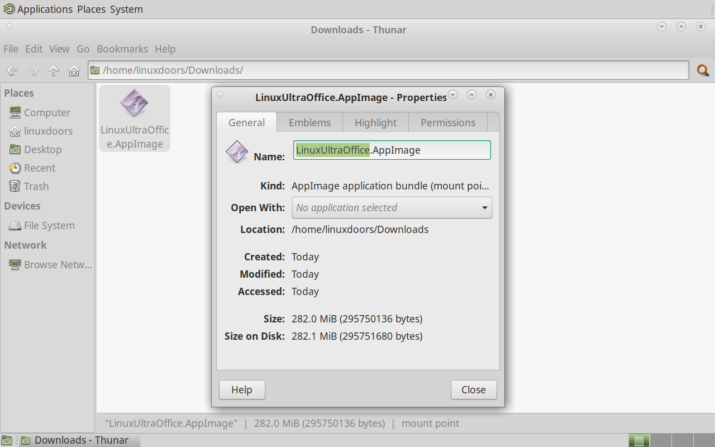
Task: Click the Created value Today
Action: pyautogui.click(x=305, y=256)
